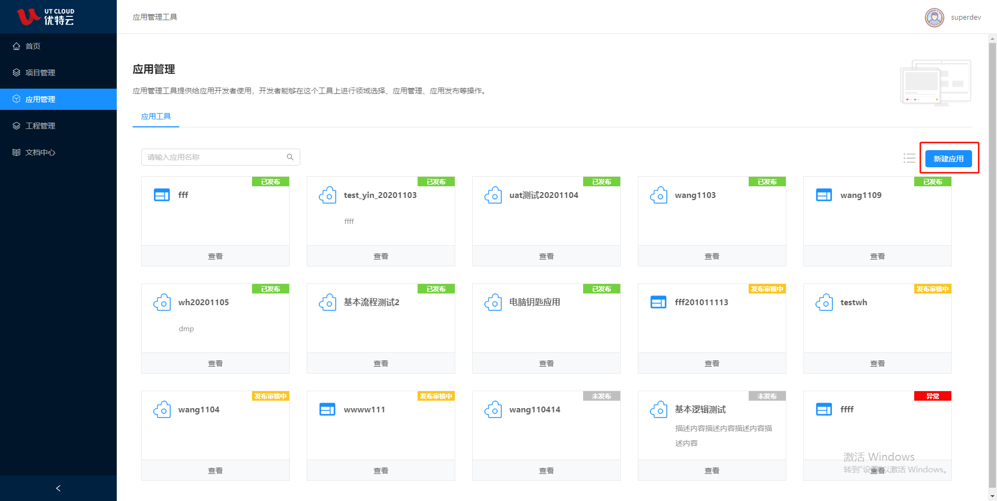This screenshot has height=501, width=997.
Task: Click the 文档中心 book icon
Action: [16, 152]
